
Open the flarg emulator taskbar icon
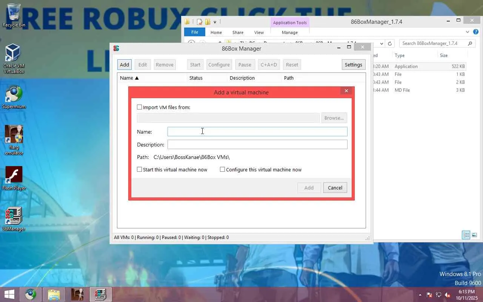point(77,294)
